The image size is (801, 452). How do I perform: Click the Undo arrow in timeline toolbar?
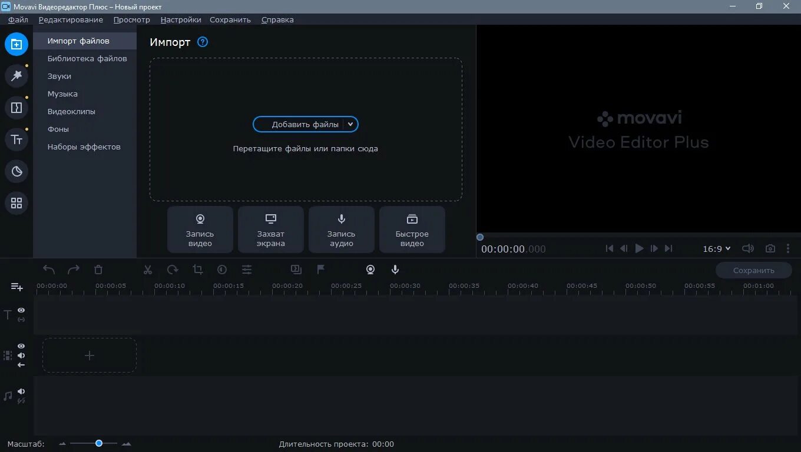(49, 270)
